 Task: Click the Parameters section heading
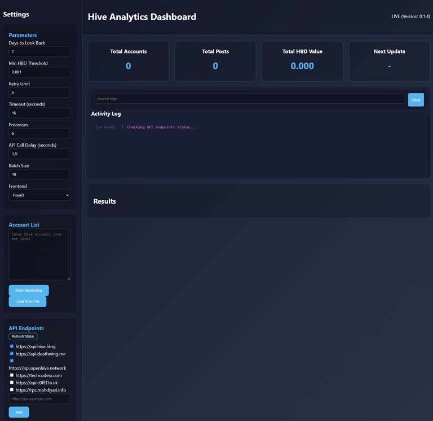pyautogui.click(x=23, y=35)
